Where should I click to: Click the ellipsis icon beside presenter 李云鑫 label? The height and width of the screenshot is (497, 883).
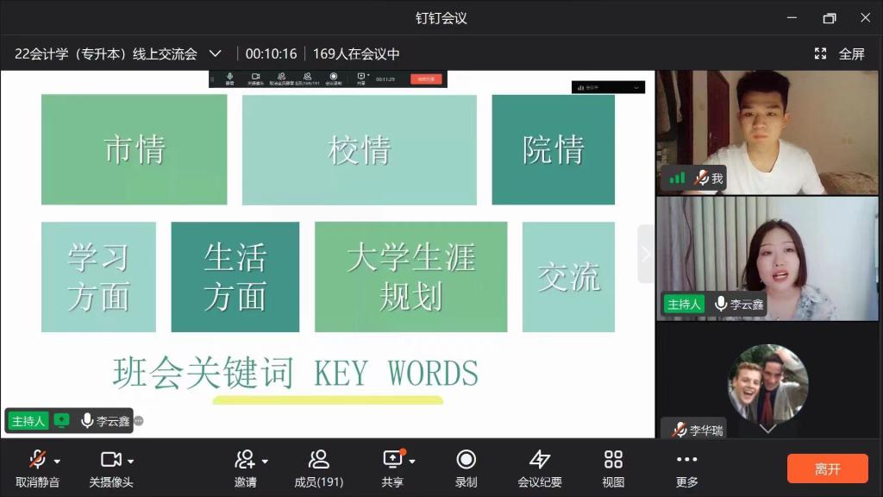click(x=138, y=421)
